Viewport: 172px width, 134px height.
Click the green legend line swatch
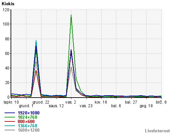point(10,117)
